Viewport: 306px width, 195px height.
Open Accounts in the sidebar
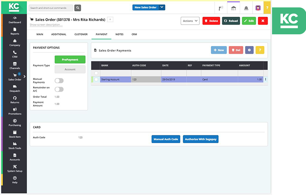pyautogui.click(x=15, y=157)
